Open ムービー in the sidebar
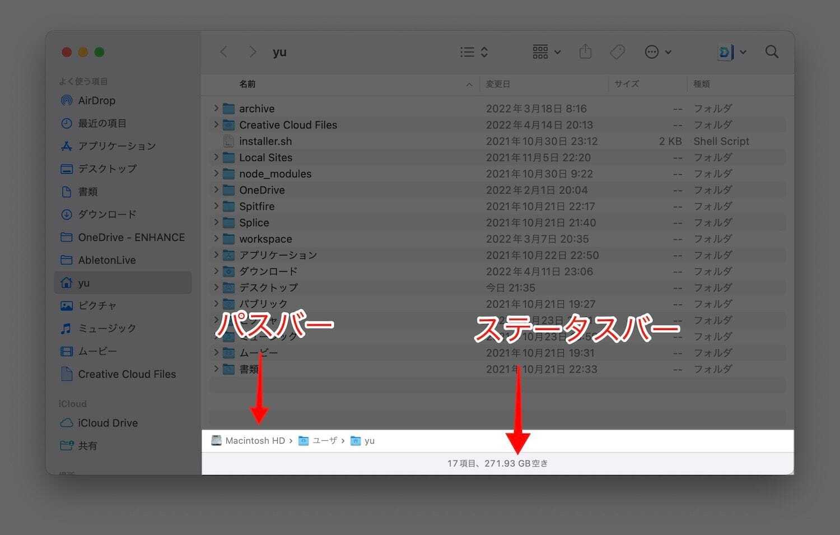Image resolution: width=840 pixels, height=535 pixels. point(123,351)
